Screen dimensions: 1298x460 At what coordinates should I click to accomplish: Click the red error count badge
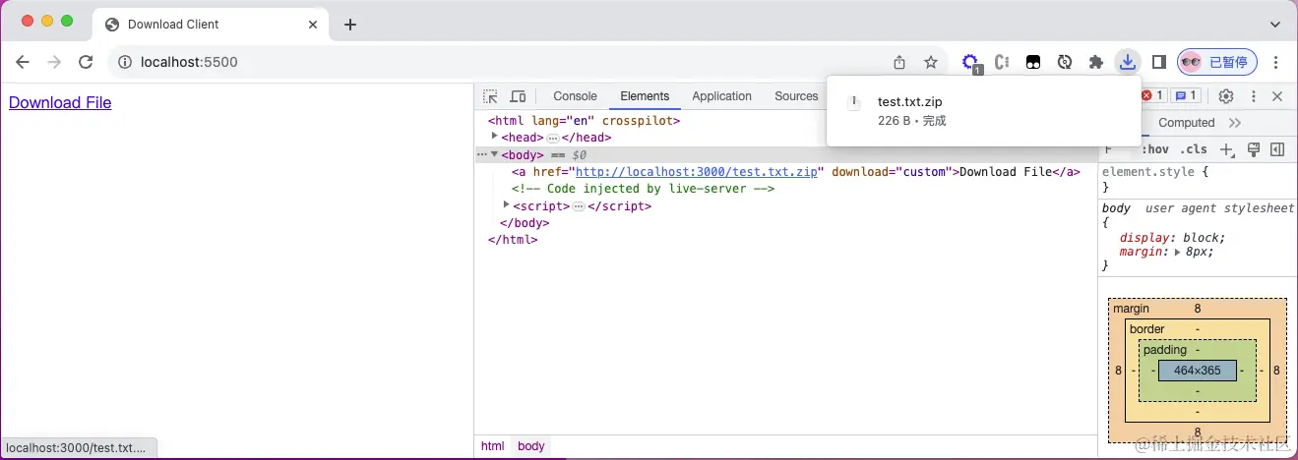point(1153,96)
